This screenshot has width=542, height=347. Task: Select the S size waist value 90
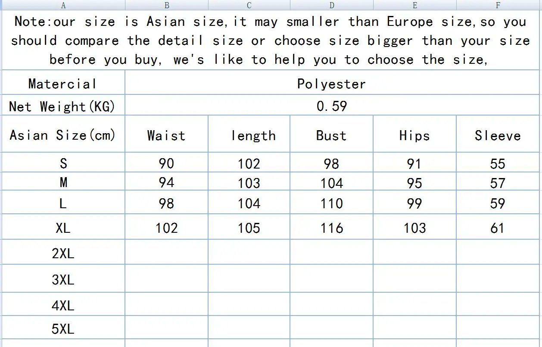pyautogui.click(x=166, y=163)
